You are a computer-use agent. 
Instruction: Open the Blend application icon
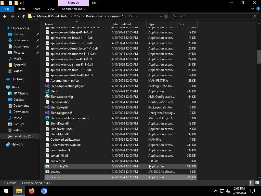(x=47, y=91)
